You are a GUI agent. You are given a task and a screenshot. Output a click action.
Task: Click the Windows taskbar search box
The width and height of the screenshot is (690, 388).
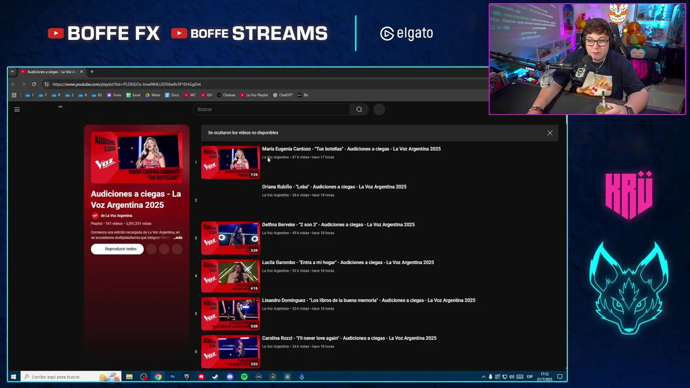point(71,377)
